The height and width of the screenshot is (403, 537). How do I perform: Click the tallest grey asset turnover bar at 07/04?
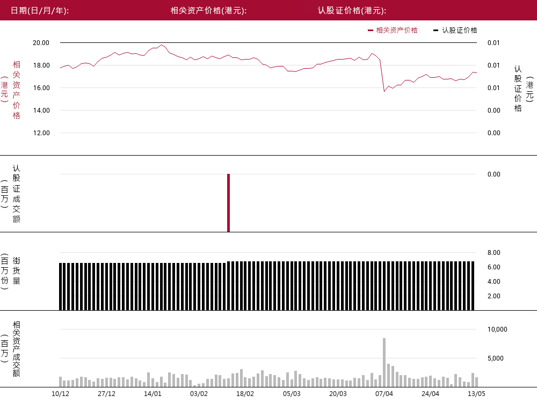[x=384, y=363]
